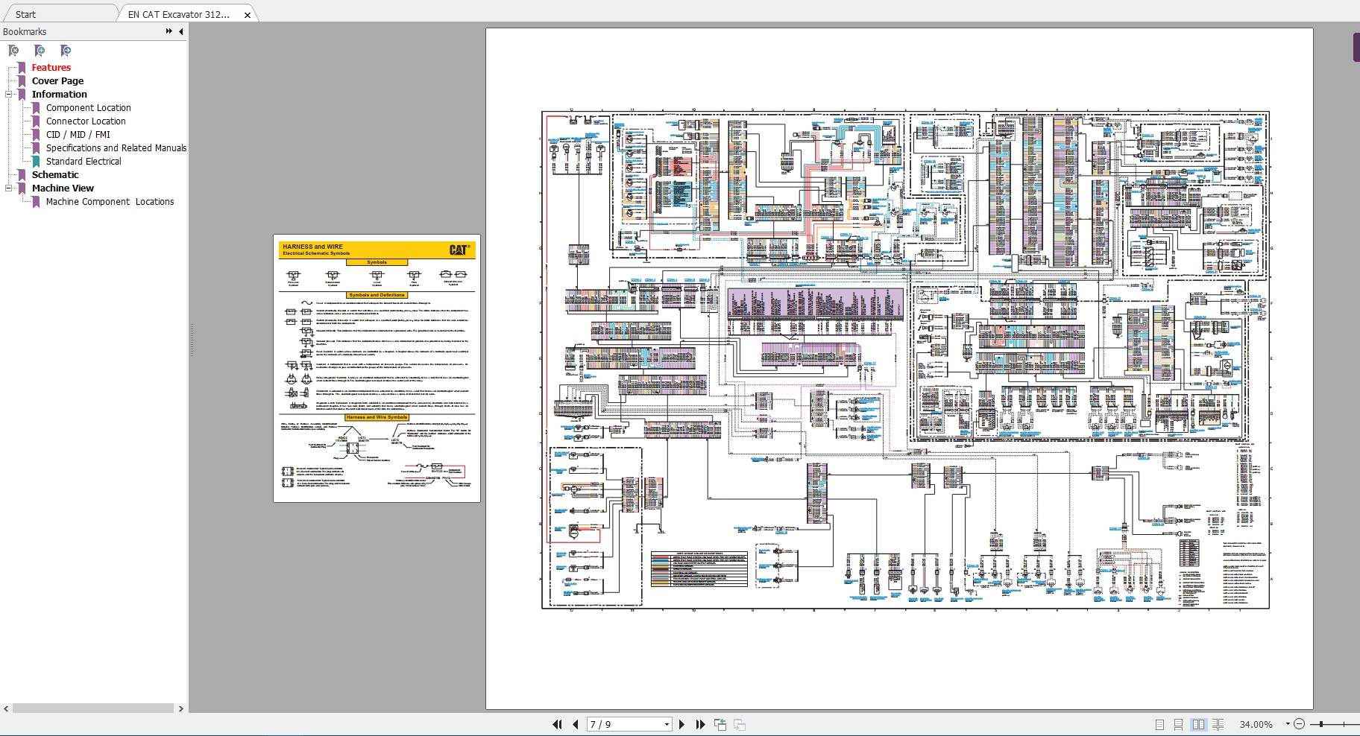Collapse the Information bookmark node
Viewport: 1360px width, 736px height.
point(9,95)
